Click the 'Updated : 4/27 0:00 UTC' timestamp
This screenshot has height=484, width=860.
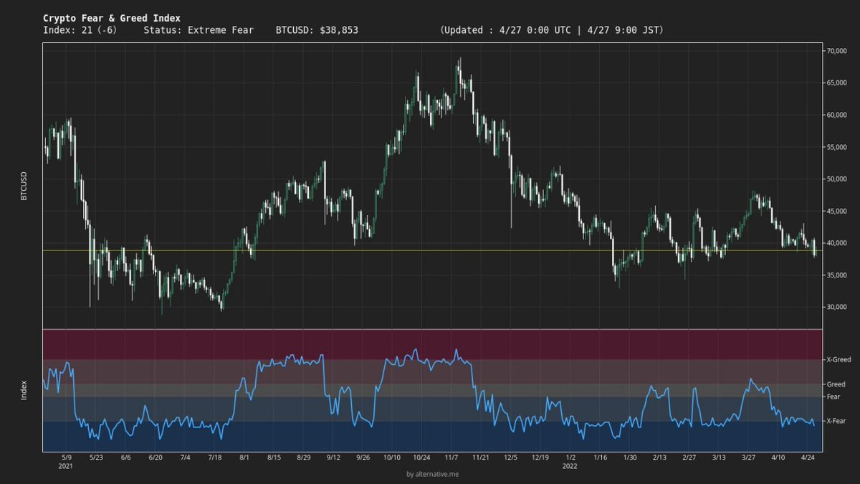(x=509, y=30)
